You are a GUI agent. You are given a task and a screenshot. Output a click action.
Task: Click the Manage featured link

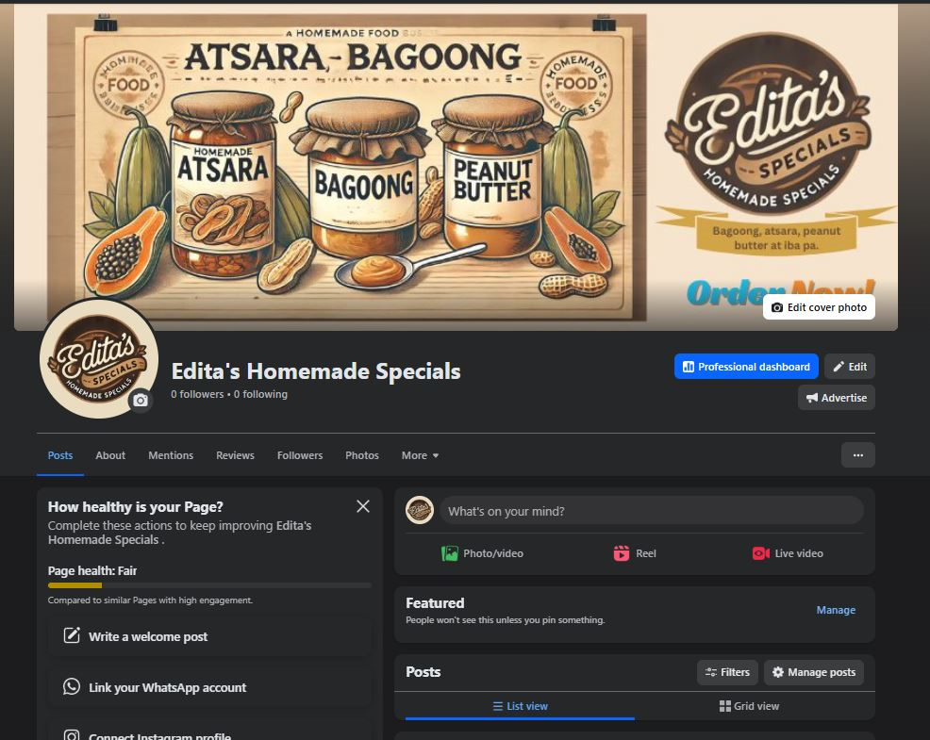[836, 610]
